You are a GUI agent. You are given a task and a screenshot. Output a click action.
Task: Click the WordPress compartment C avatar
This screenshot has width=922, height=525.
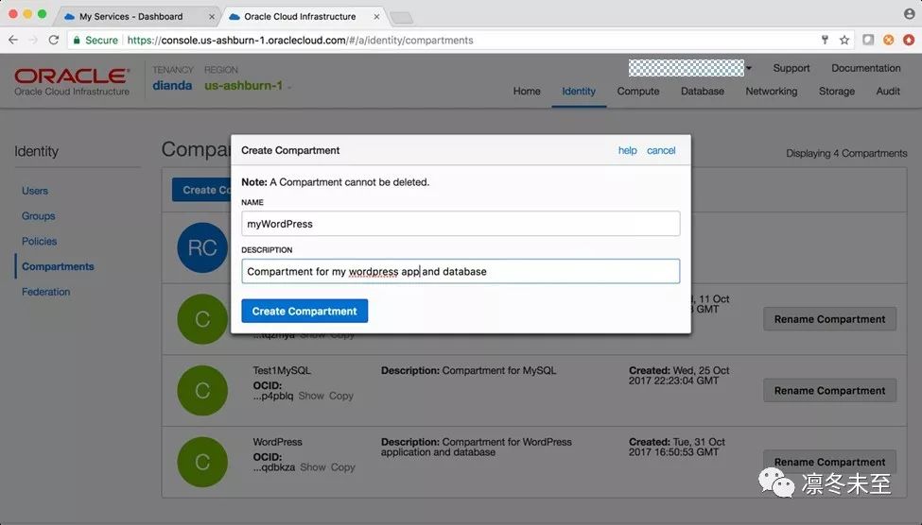tap(202, 462)
